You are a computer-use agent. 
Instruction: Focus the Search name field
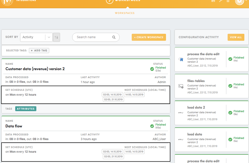point(96,37)
